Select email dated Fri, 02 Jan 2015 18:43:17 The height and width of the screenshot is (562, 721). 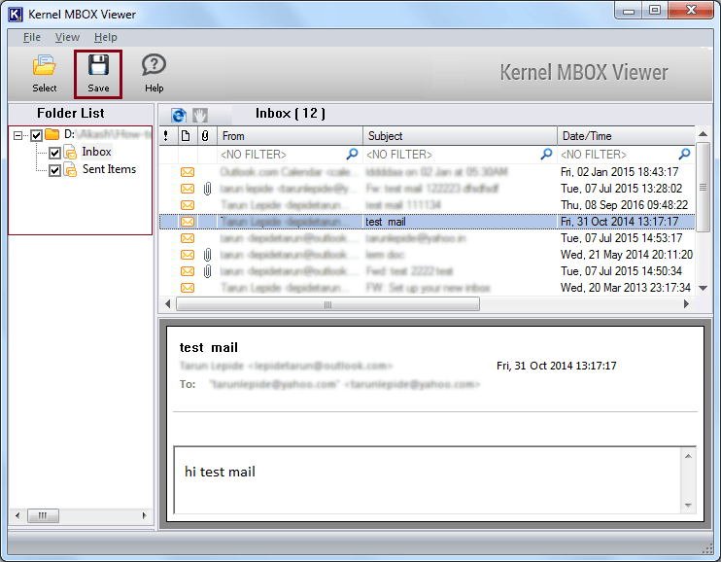427,172
